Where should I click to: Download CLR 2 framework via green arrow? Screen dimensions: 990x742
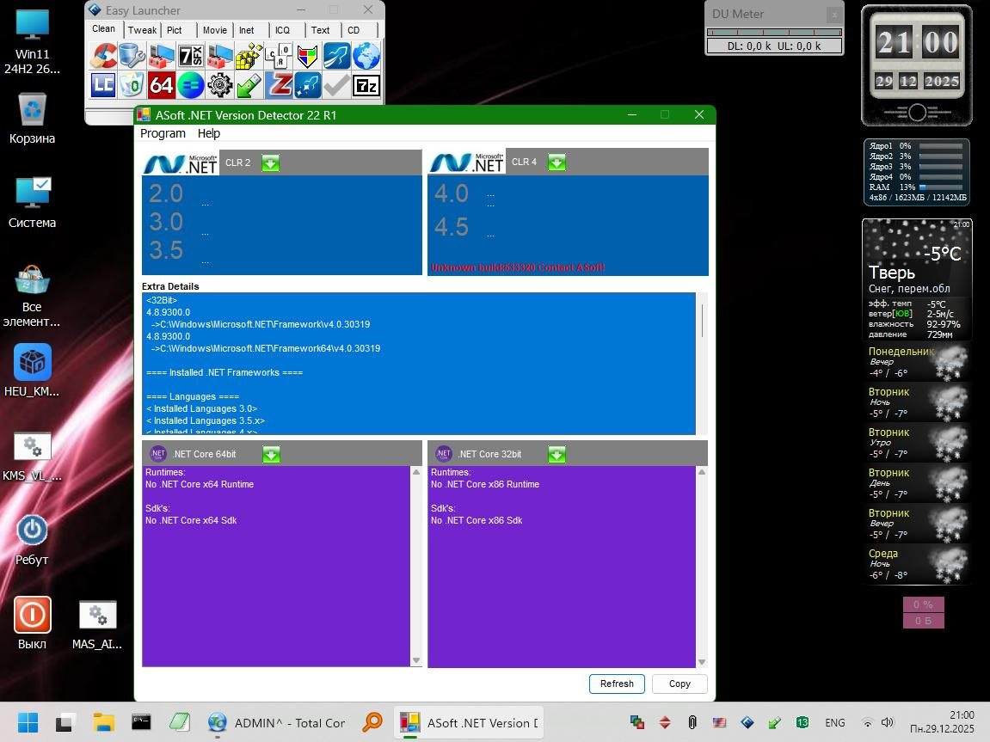point(270,163)
